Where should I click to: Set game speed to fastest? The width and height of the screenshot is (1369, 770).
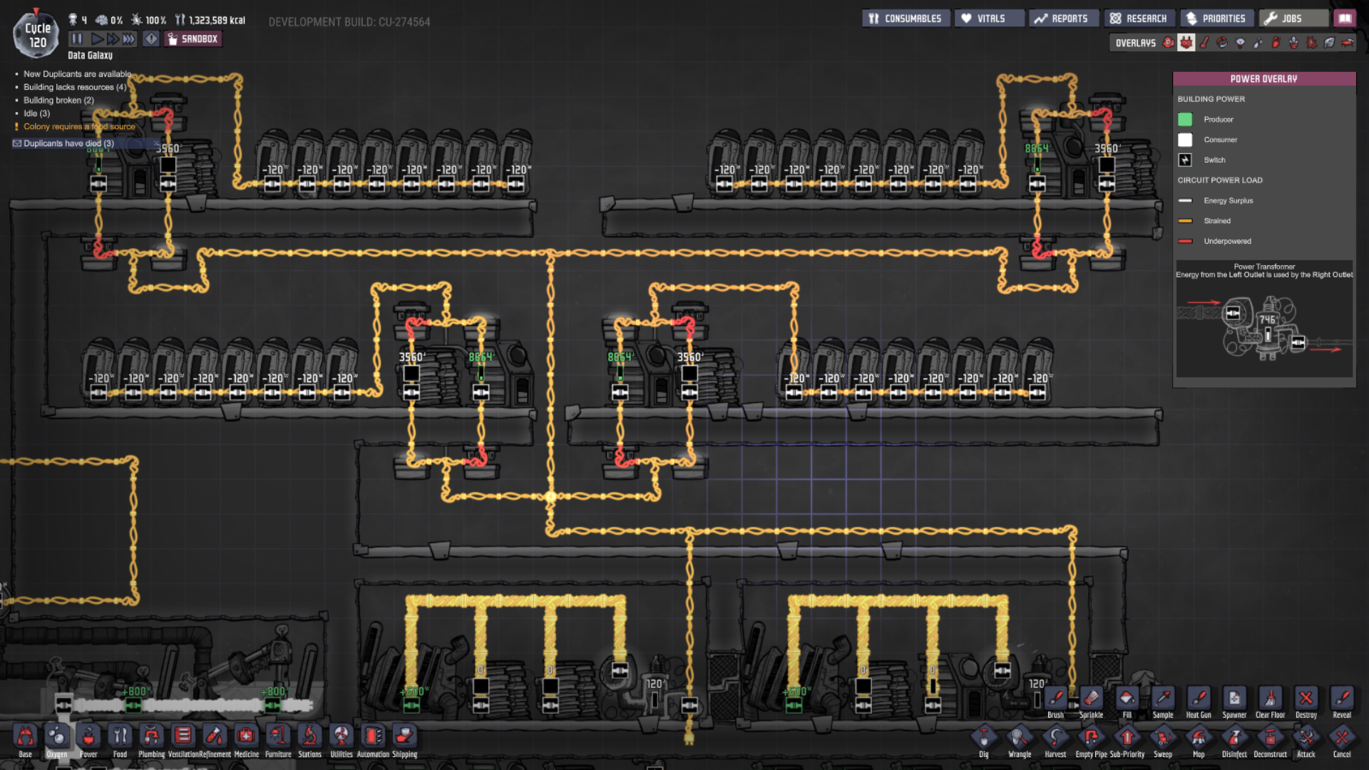coord(129,38)
